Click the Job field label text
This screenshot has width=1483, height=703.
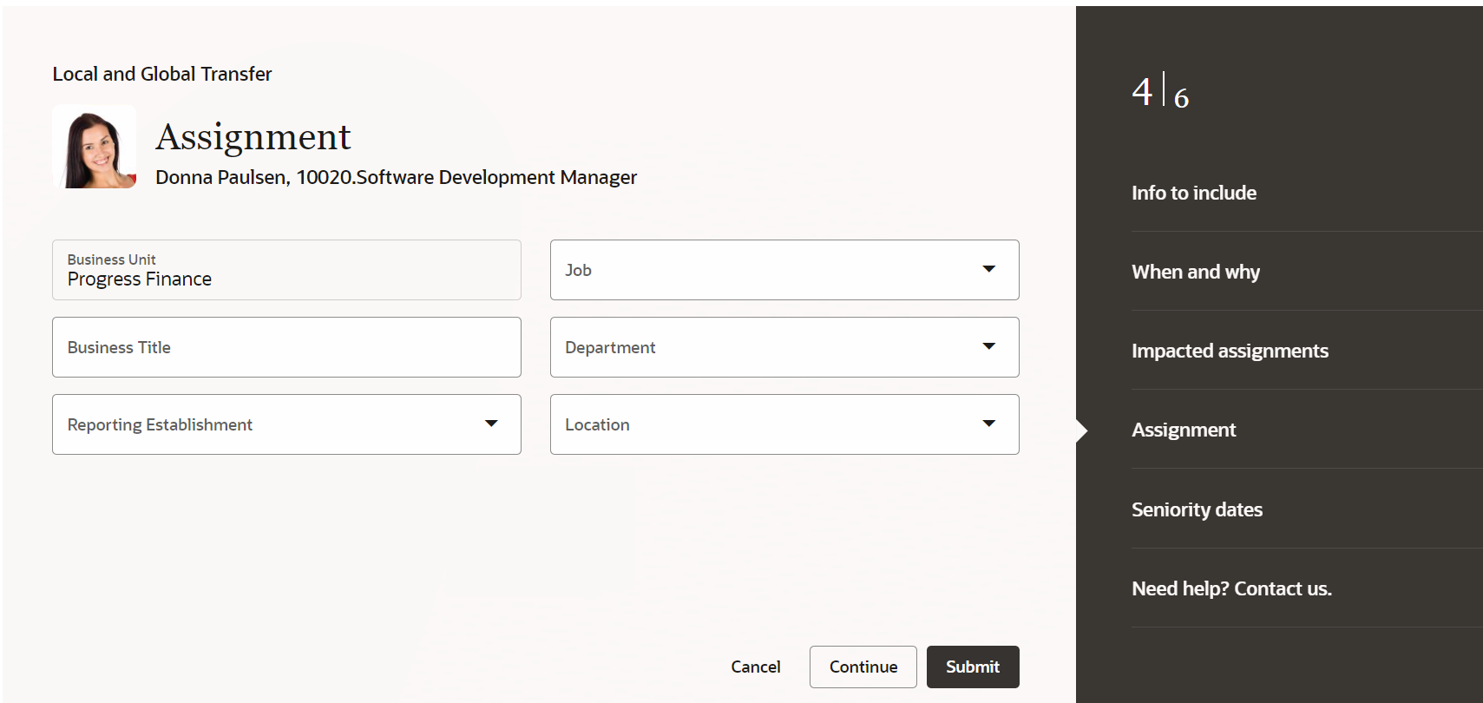pos(578,270)
